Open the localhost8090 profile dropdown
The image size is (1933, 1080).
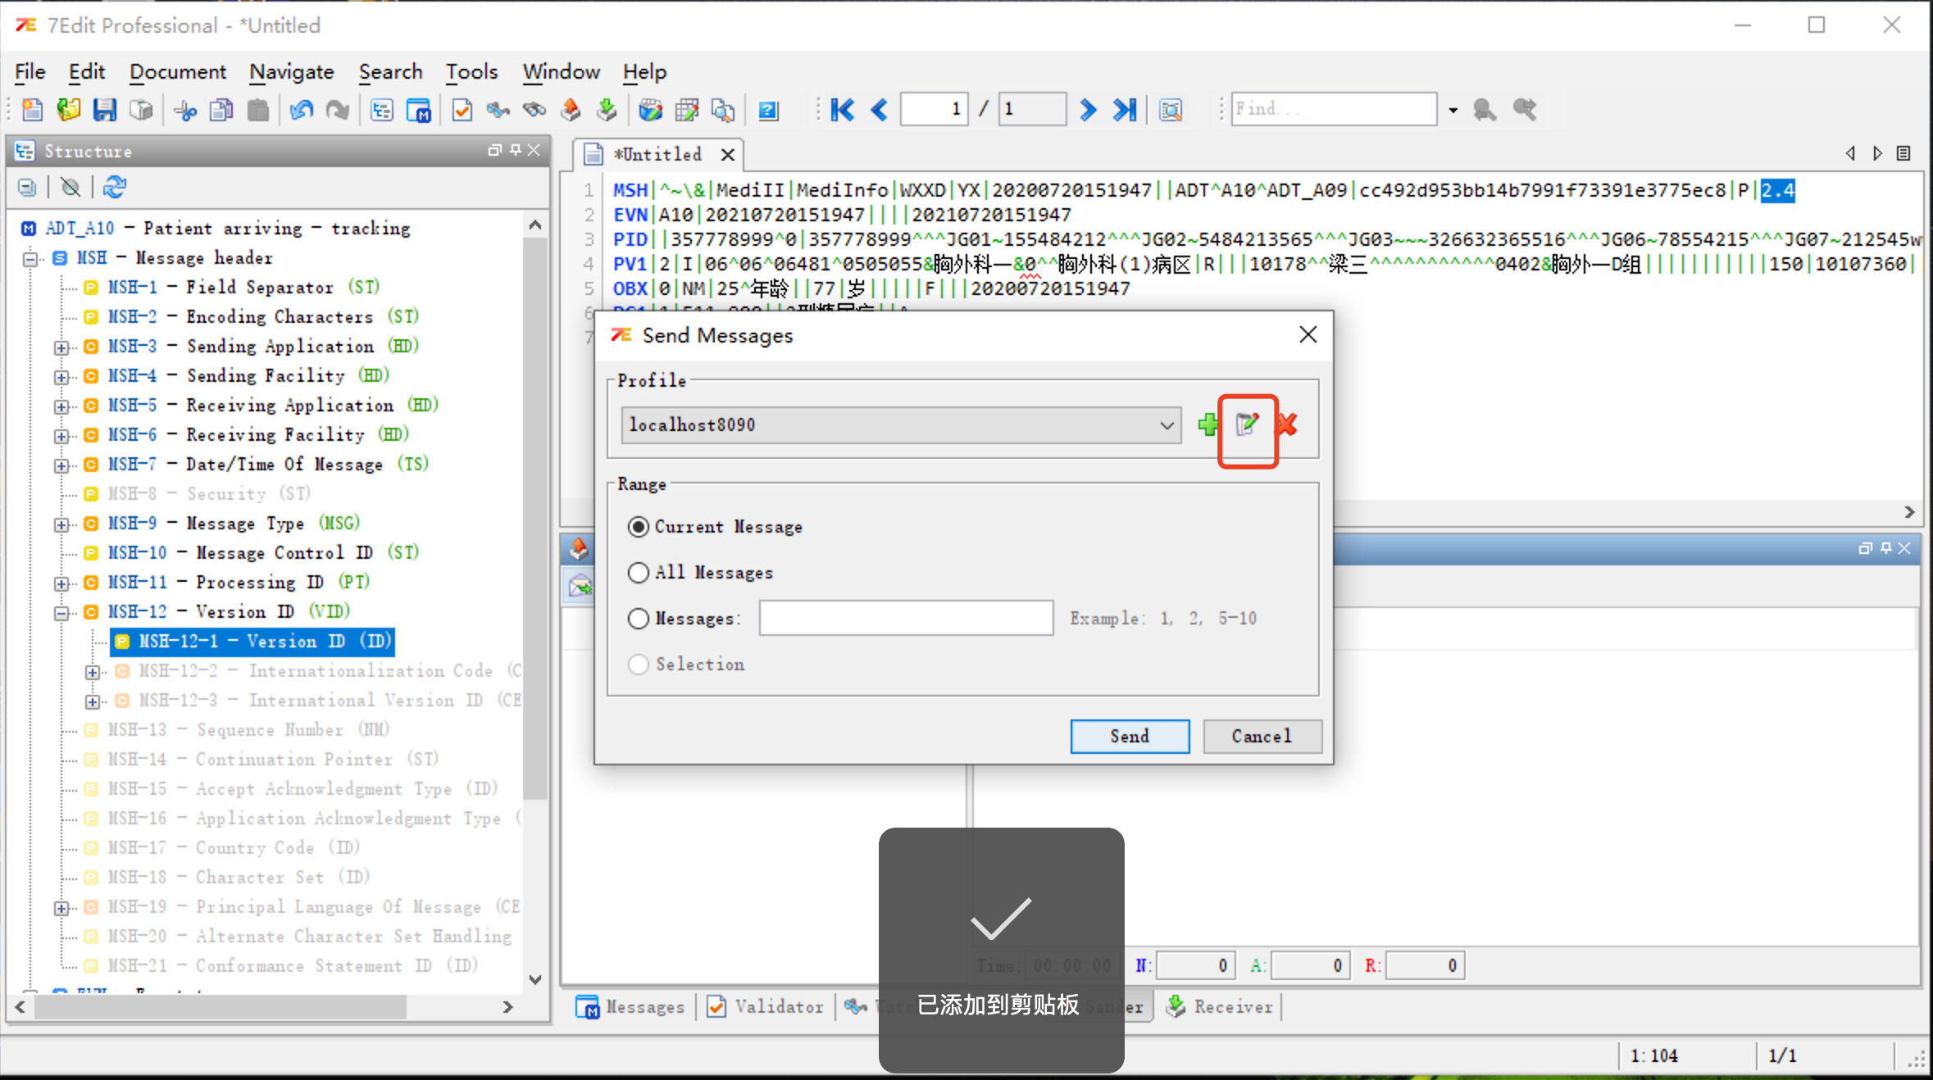[x=1167, y=425]
